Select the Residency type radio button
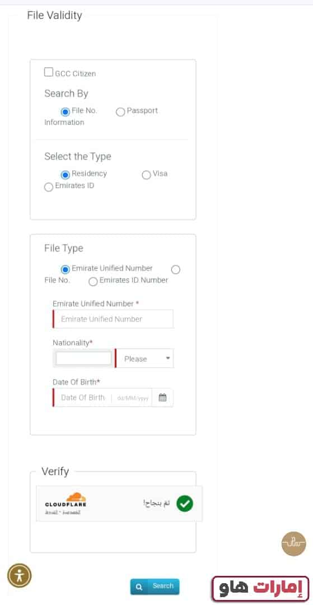This screenshot has width=313, height=605. pyautogui.click(x=66, y=175)
